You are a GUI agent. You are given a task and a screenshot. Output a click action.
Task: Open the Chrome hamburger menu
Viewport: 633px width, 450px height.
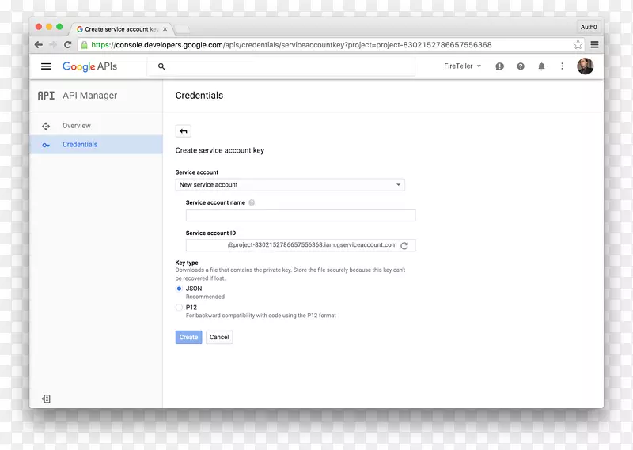click(595, 45)
